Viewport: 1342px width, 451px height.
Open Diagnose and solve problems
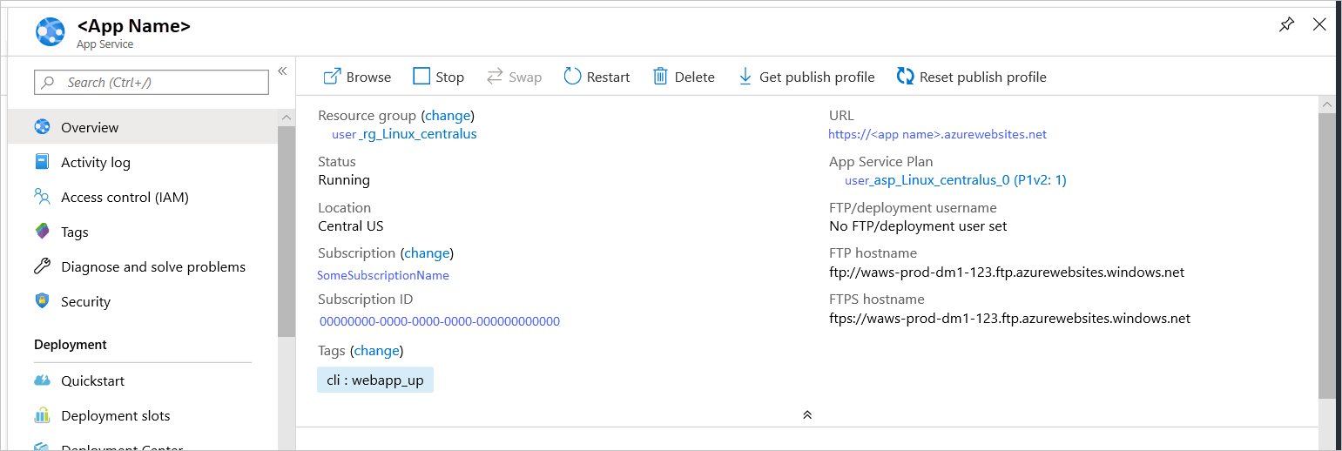[152, 266]
